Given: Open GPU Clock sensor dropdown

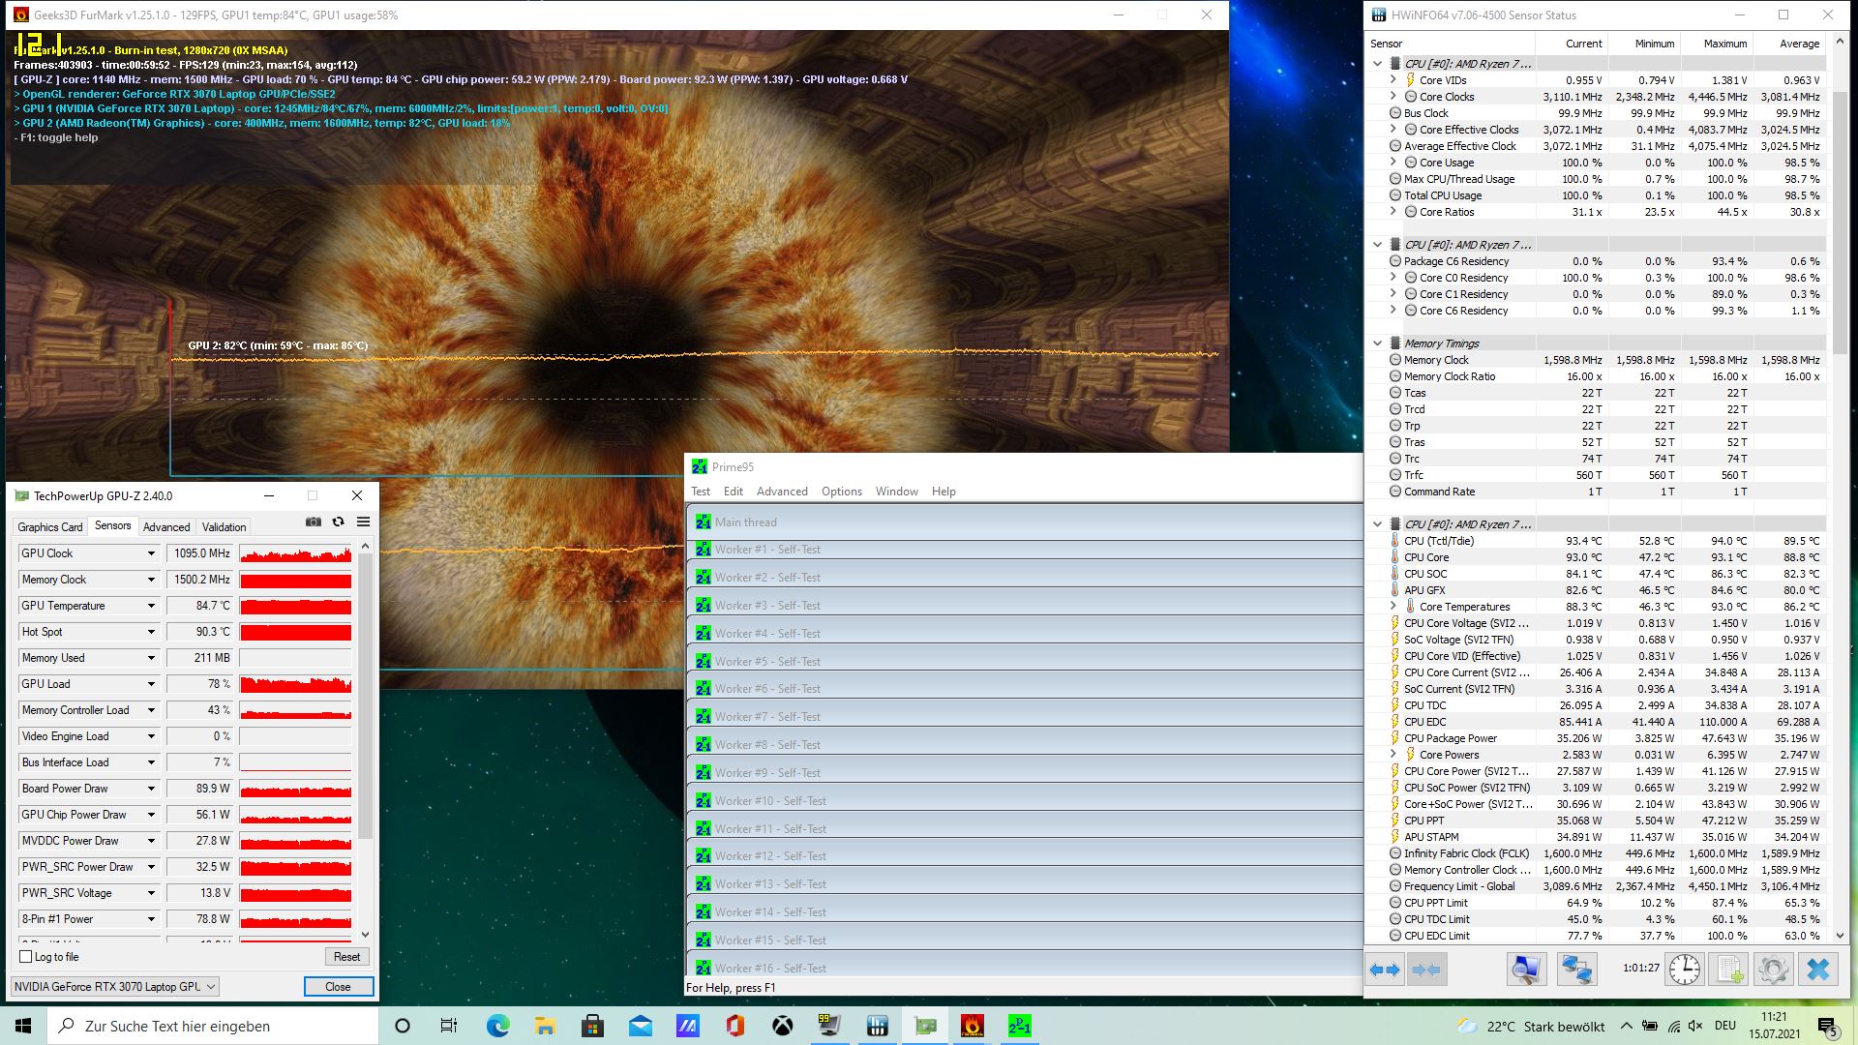Looking at the screenshot, I should 151,553.
